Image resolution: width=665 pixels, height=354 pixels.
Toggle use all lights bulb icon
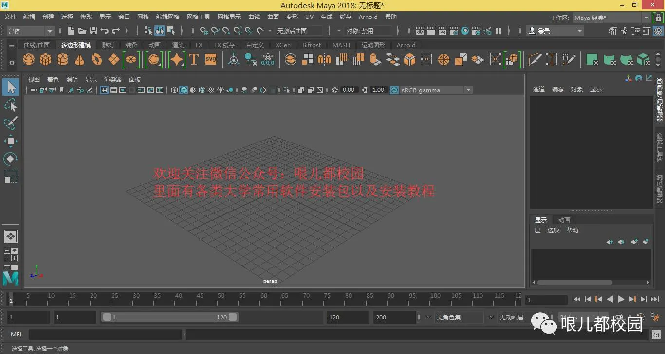point(221,90)
